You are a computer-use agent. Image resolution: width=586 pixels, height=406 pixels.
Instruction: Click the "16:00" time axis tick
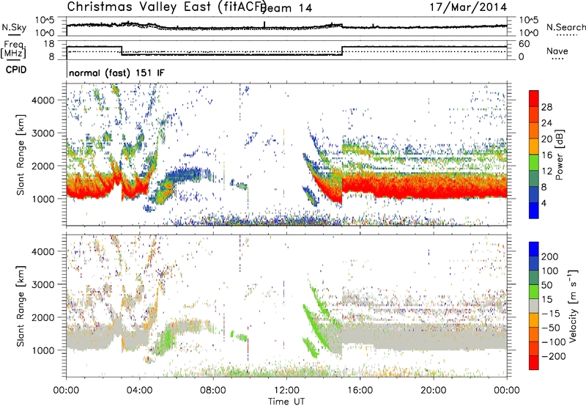360,391
